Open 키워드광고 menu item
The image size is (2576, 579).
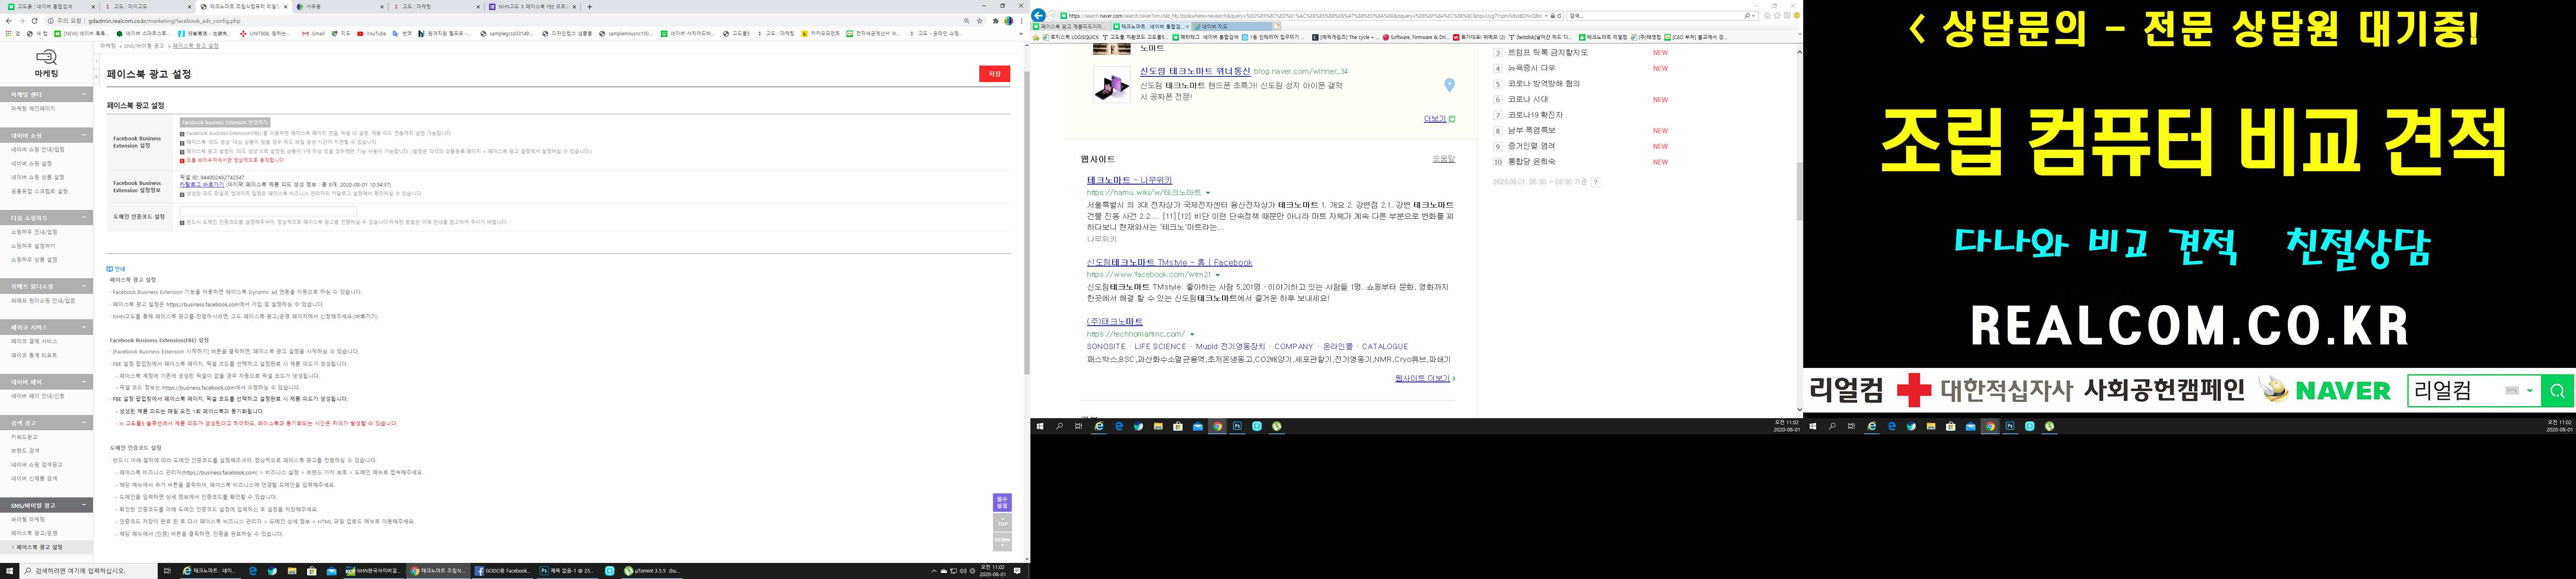24,436
